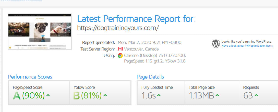Click the green arrow next to 63 requests
Screen dimensions: 278x112
[256, 96]
